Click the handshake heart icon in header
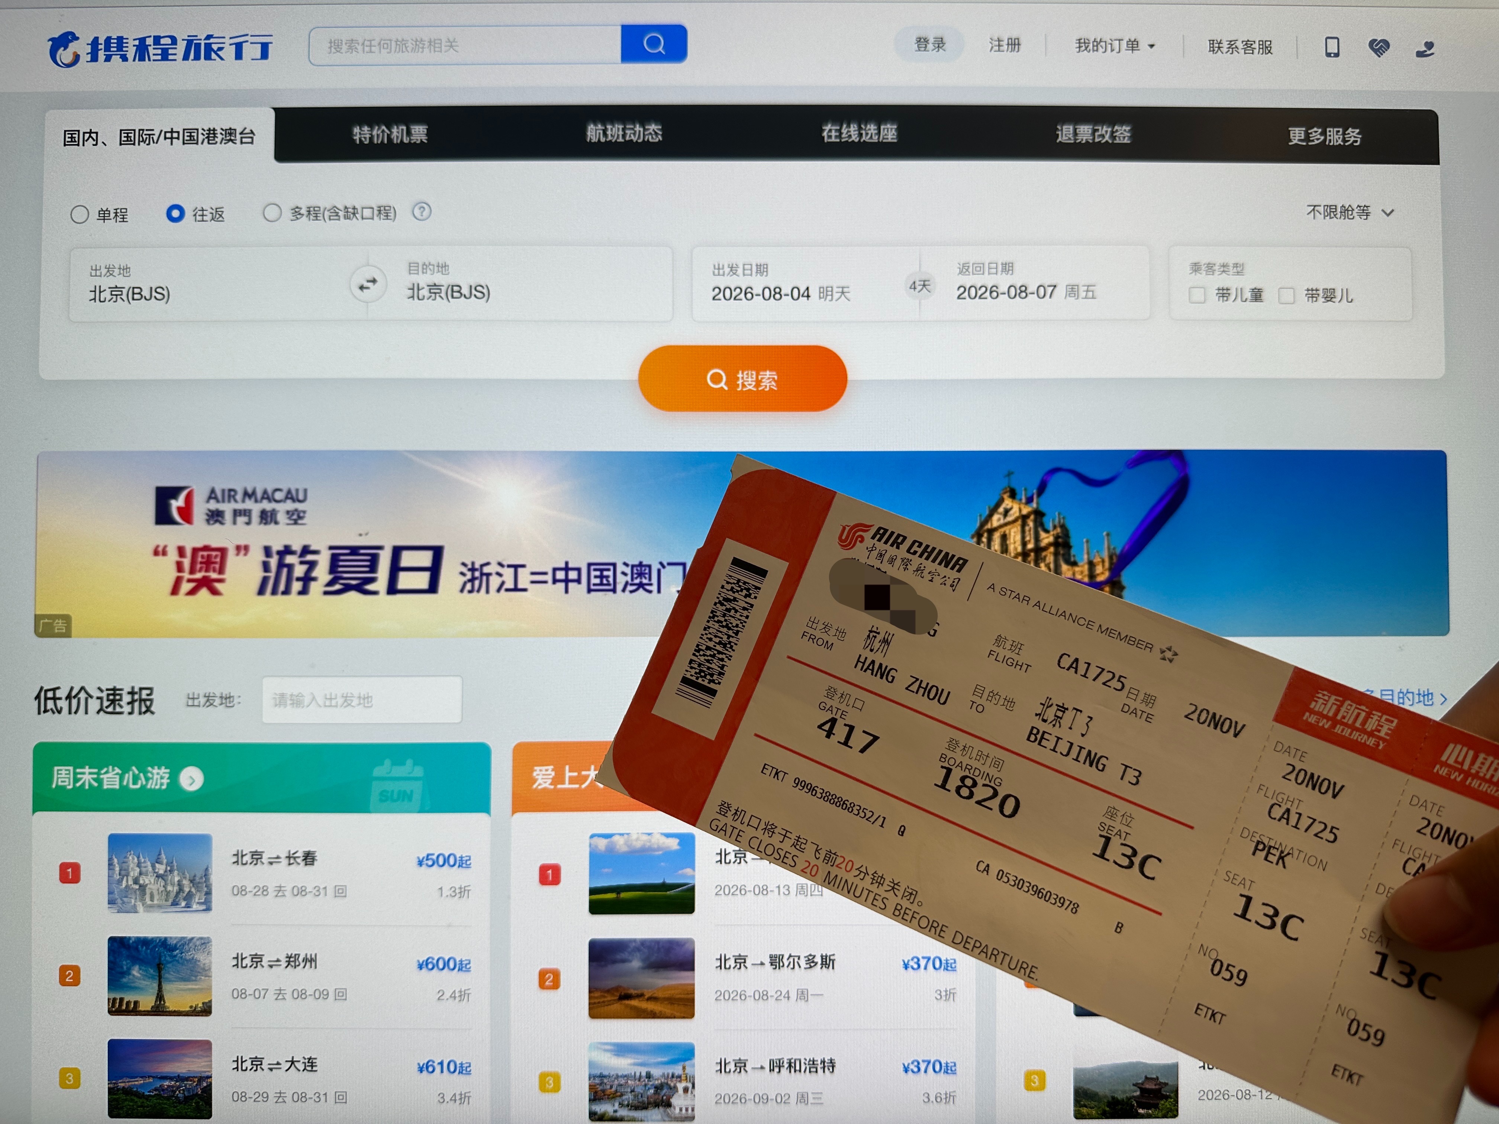Image resolution: width=1499 pixels, height=1124 pixels. (x=1379, y=48)
